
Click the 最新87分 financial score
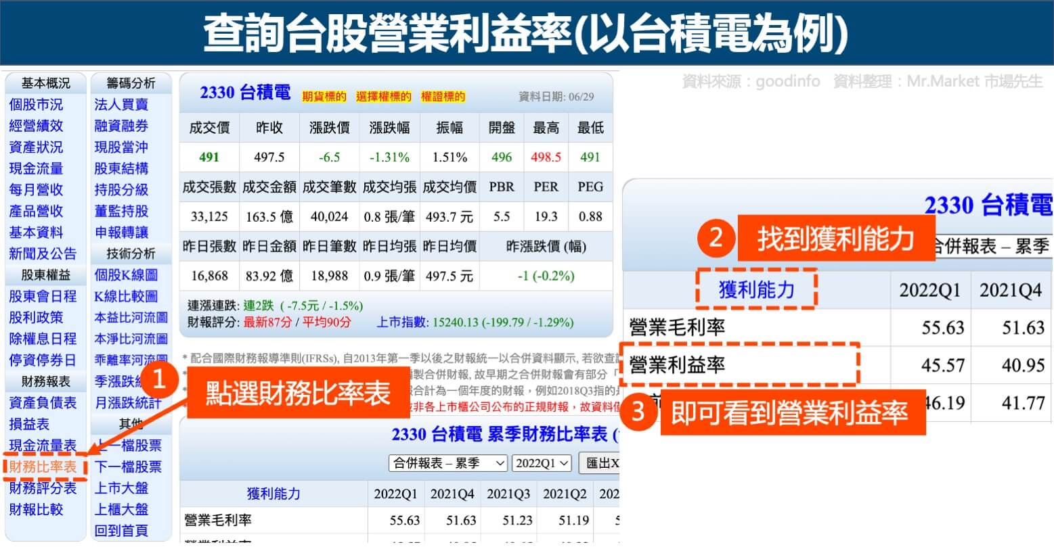[267, 322]
